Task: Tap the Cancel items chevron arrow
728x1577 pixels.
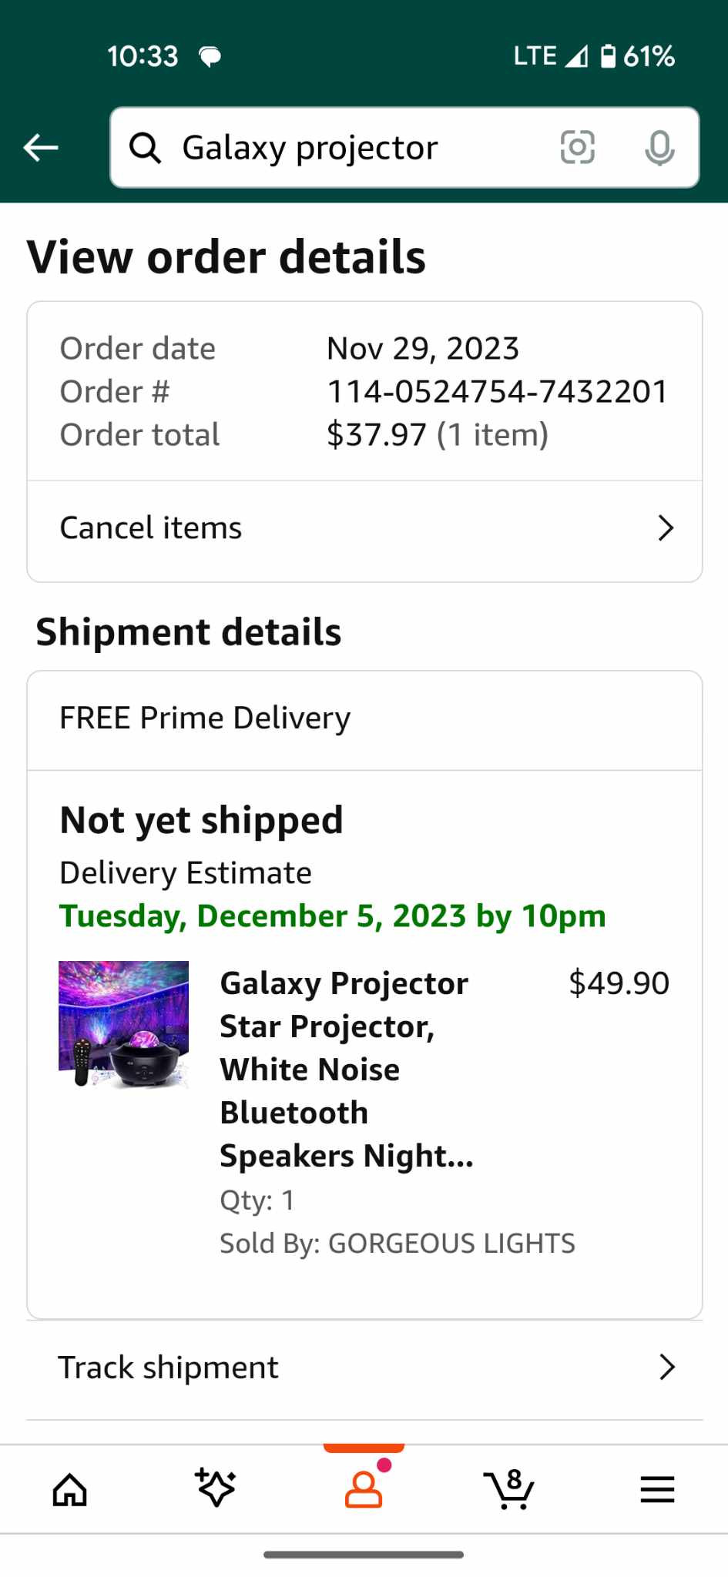Action: click(666, 528)
